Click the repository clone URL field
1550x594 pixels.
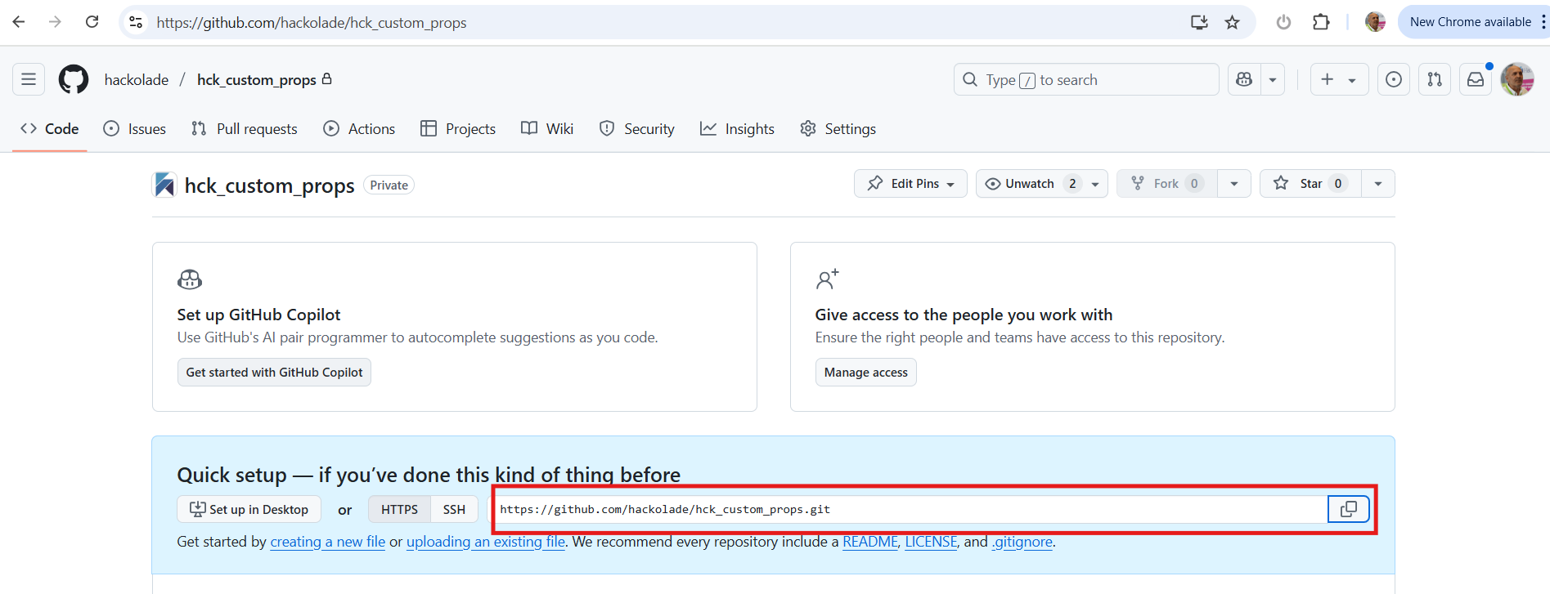point(910,509)
